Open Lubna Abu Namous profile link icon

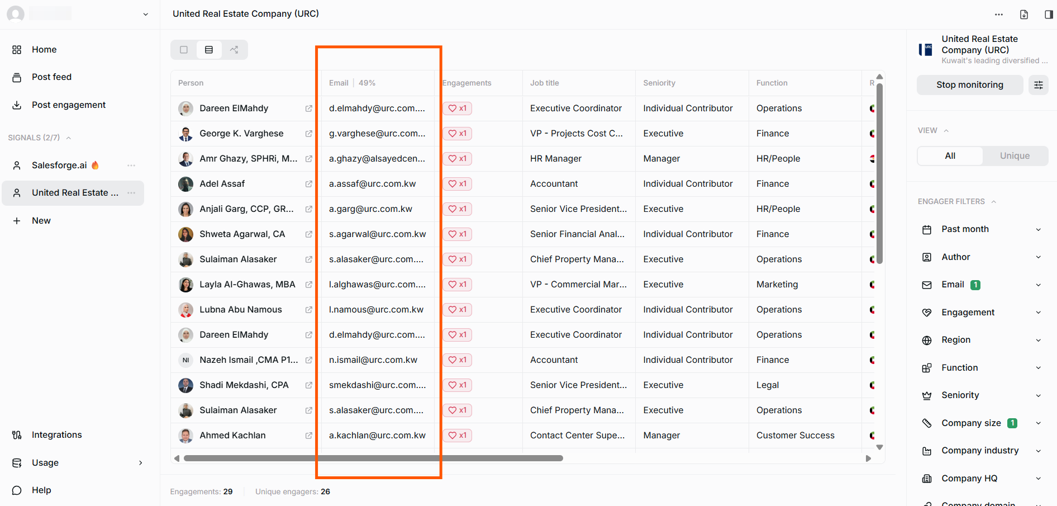[x=308, y=310]
